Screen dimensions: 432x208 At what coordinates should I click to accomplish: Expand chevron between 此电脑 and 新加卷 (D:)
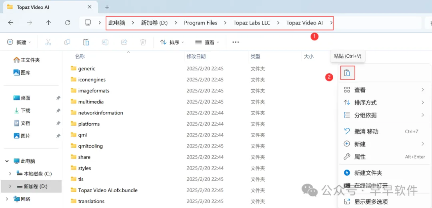pyautogui.click(x=133, y=23)
